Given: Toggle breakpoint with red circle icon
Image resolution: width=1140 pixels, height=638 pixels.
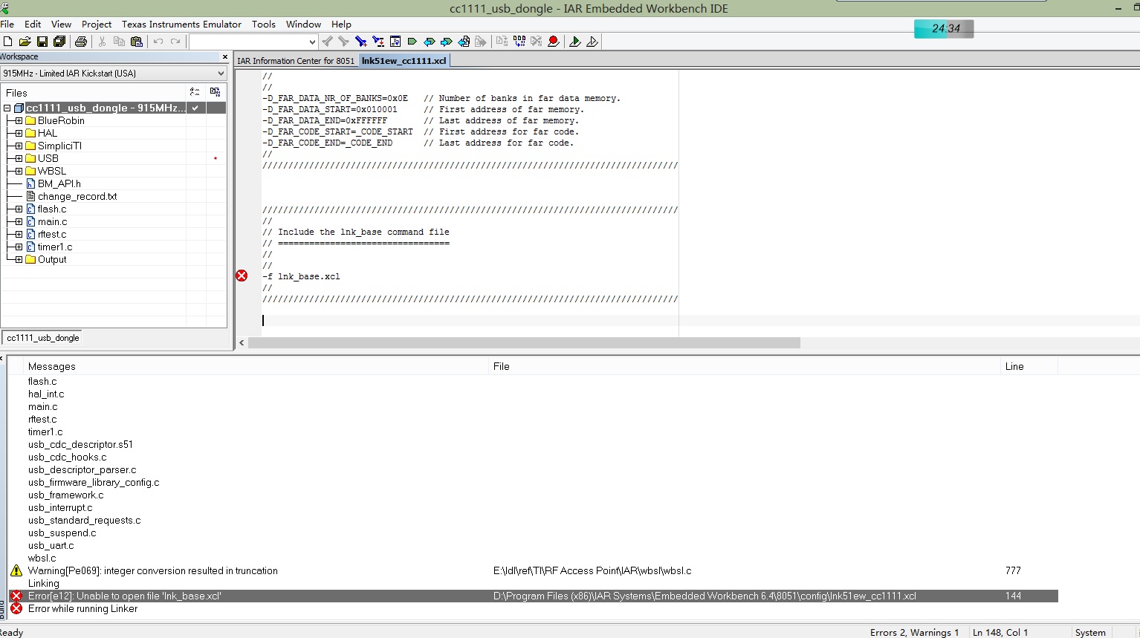Looking at the screenshot, I should [554, 42].
